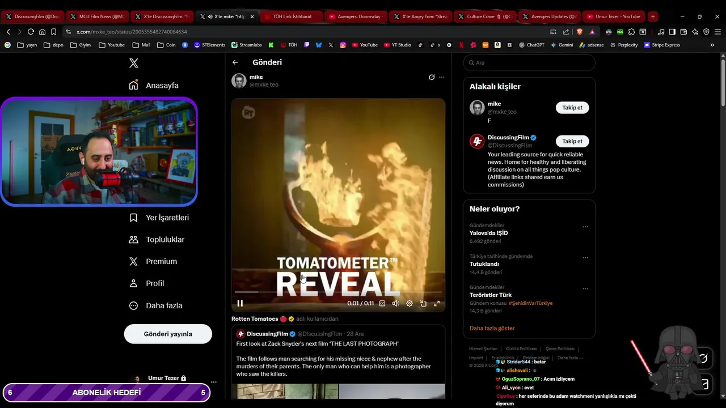Switch to MCU Film News tab
Screen dimensions: 726x408
97,16
